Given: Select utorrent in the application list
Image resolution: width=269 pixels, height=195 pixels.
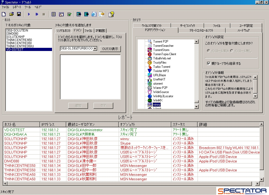Looking at the screenshot, I should pos(158,84).
